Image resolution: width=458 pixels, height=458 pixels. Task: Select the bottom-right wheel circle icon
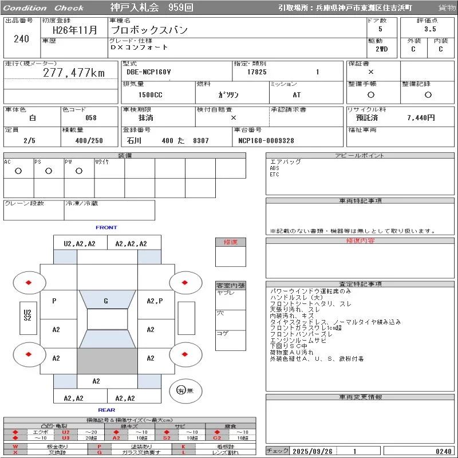[186, 354]
